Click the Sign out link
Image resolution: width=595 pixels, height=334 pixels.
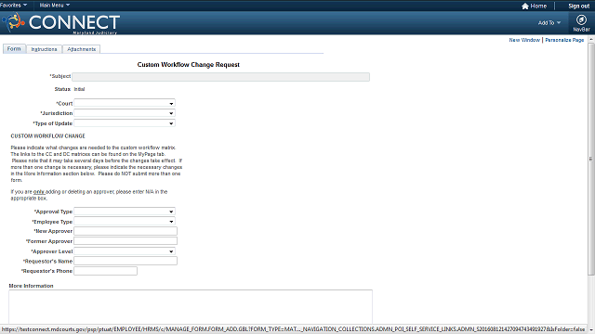578,6
